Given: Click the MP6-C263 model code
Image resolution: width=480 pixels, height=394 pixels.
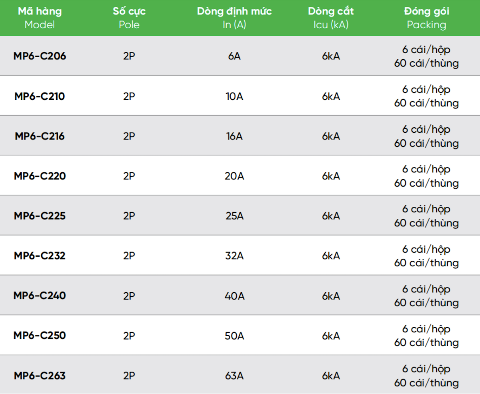Looking at the screenshot, I should click(40, 375).
